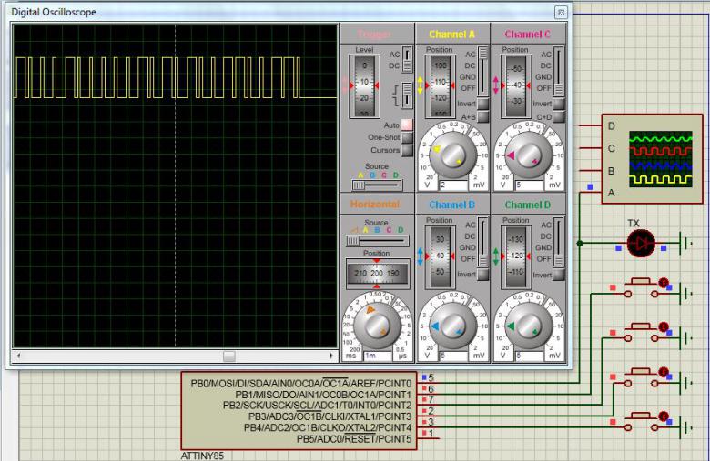Move the trigger Source selector slider

[377, 185]
